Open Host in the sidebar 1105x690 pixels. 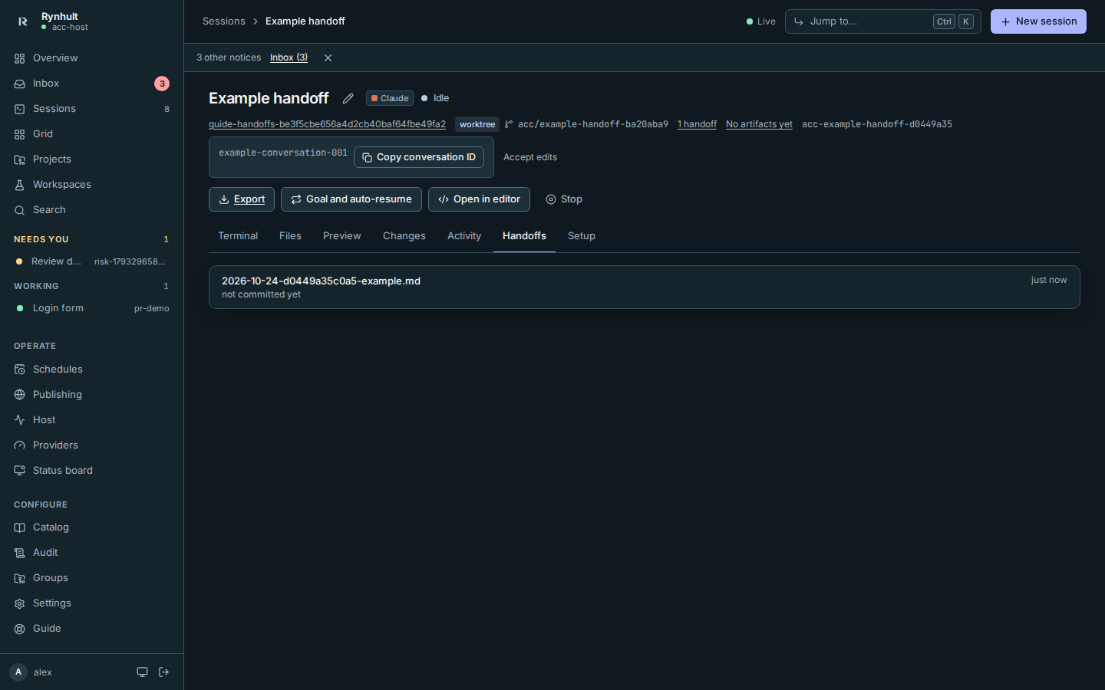pyautogui.click(x=91, y=420)
